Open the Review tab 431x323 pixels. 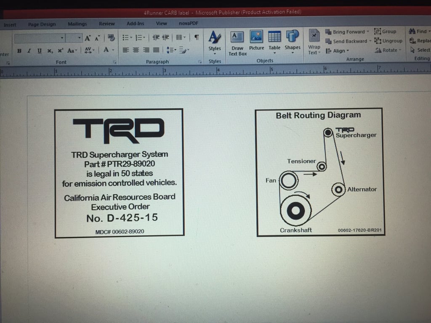coord(107,24)
